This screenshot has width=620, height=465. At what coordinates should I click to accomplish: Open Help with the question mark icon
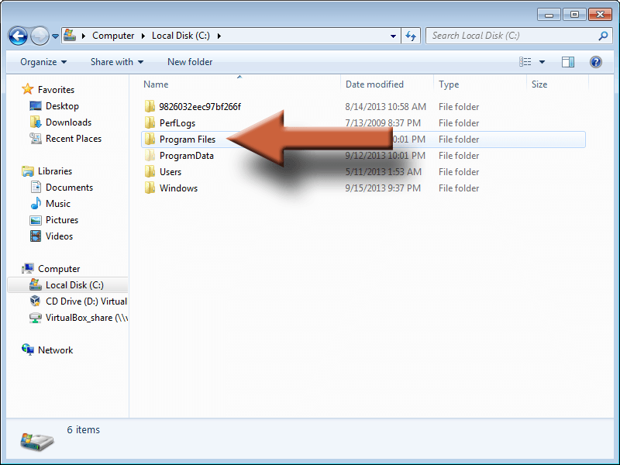[596, 62]
